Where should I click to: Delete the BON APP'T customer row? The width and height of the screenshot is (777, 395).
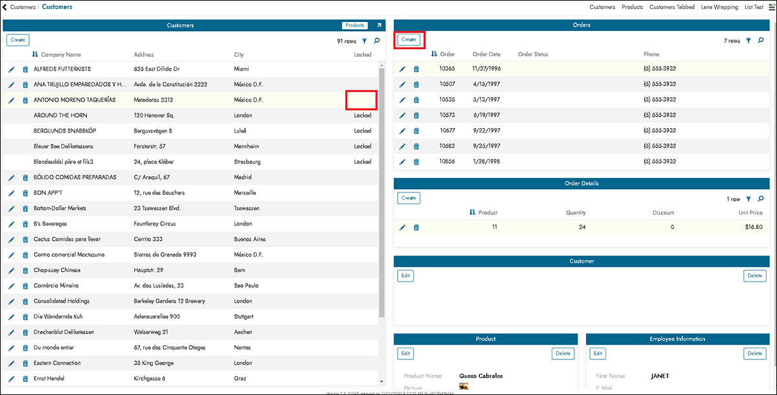[25, 193]
